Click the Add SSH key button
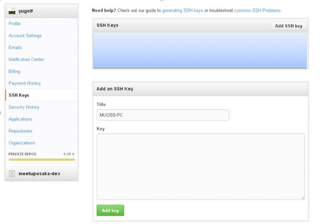The image size is (322, 224). pos(289,26)
